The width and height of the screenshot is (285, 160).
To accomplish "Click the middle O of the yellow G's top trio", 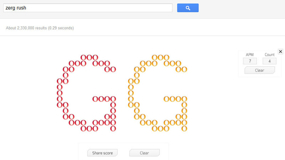I will coord(161,58).
